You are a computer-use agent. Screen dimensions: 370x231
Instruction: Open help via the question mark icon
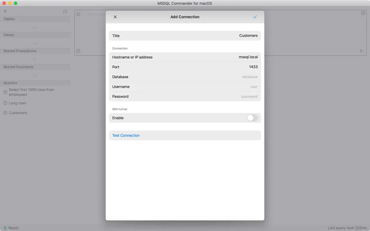(78, 51)
